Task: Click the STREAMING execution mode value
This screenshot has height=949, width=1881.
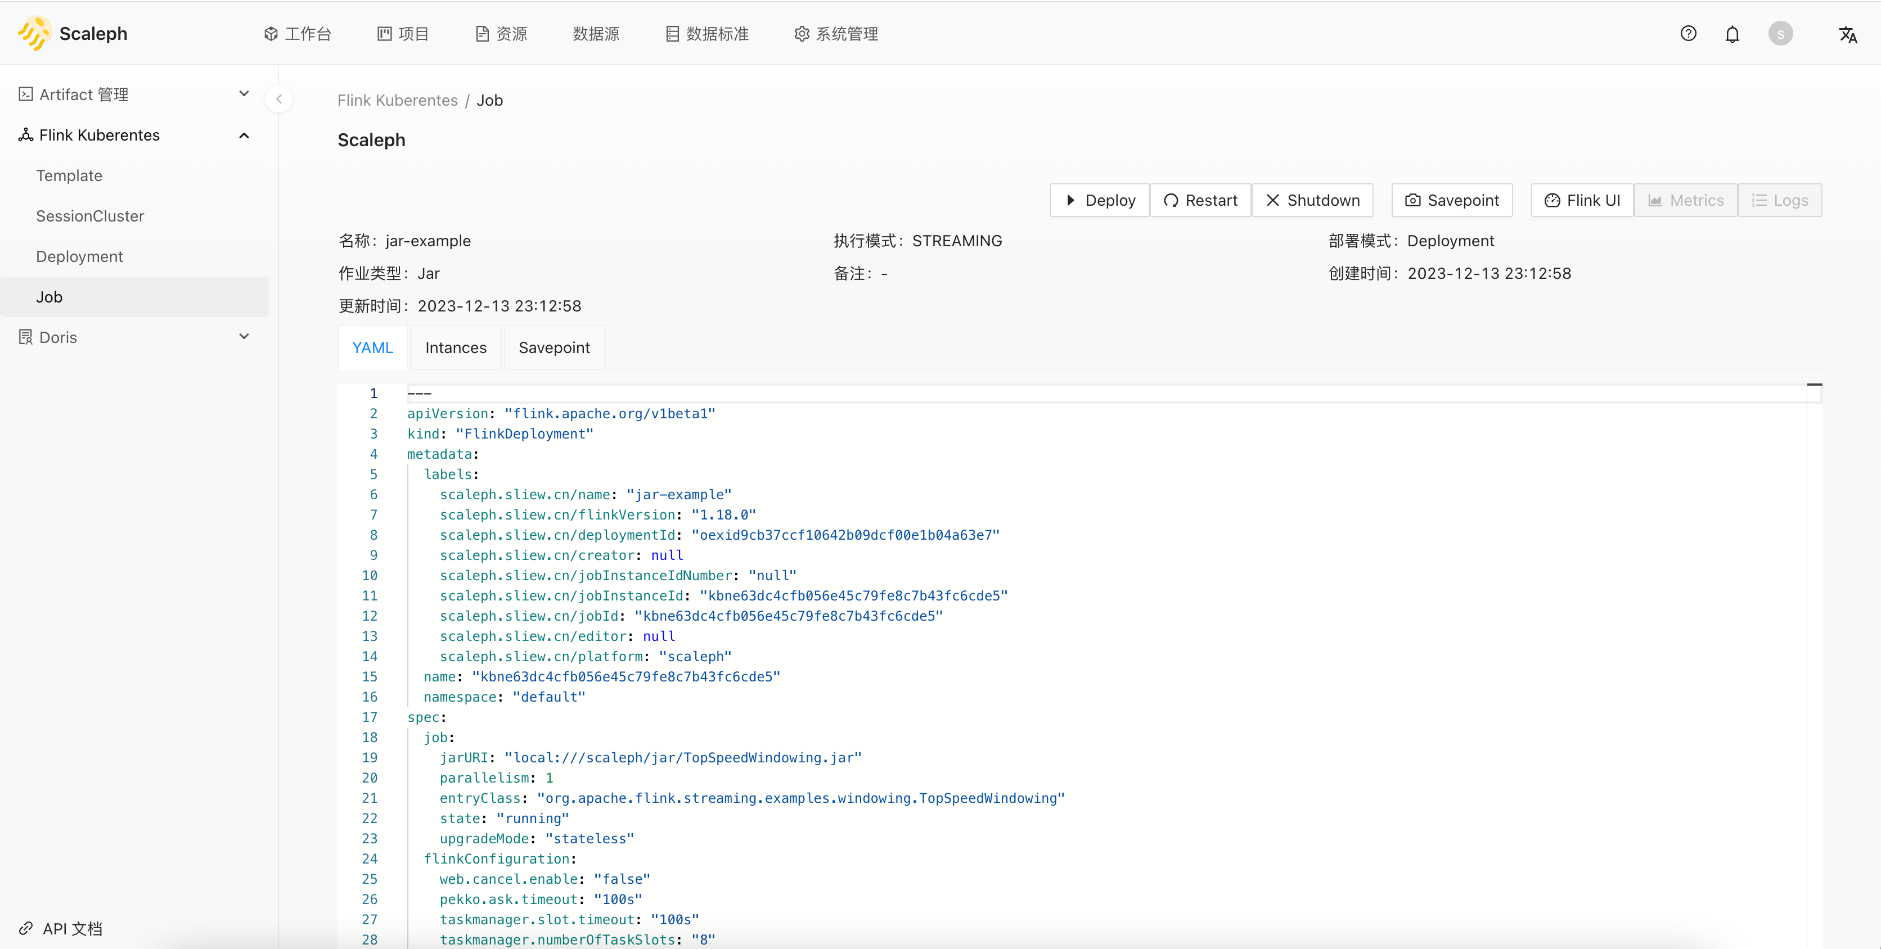Action: click(957, 241)
